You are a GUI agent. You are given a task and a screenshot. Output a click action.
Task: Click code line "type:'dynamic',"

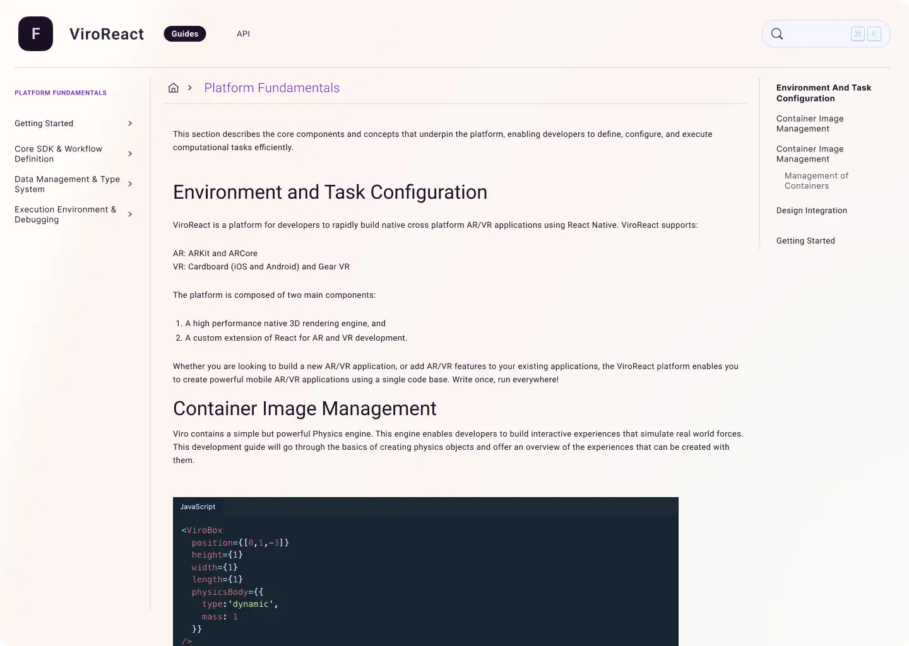[240, 604]
